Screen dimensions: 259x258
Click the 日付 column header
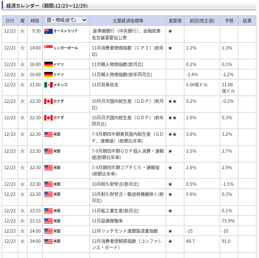(10, 21)
